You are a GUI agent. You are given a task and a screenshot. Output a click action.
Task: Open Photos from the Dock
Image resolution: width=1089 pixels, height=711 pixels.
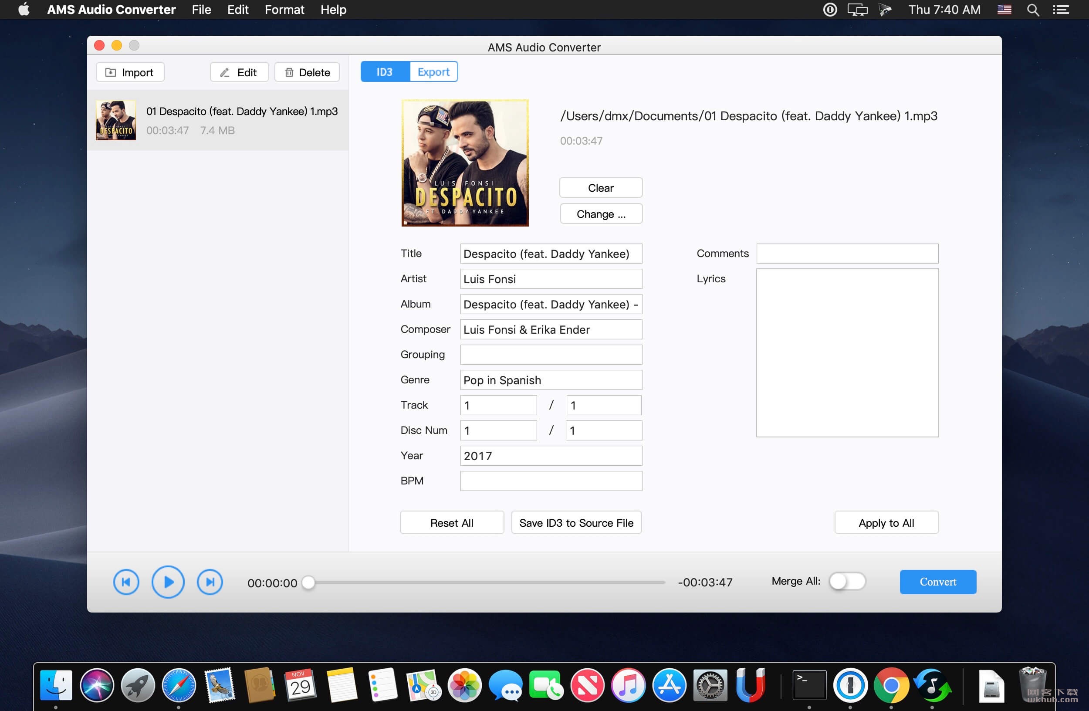coord(464,685)
